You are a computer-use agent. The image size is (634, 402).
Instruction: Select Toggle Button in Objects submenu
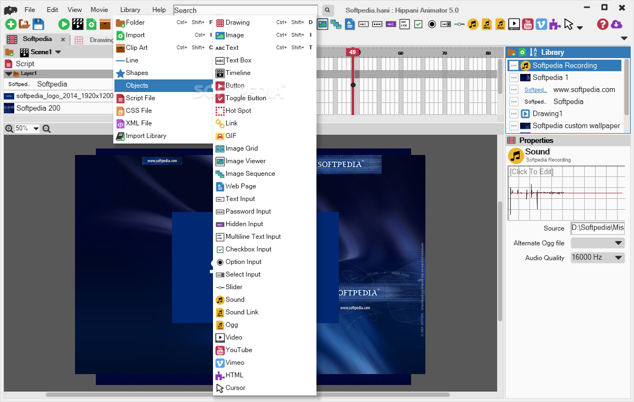(264, 98)
